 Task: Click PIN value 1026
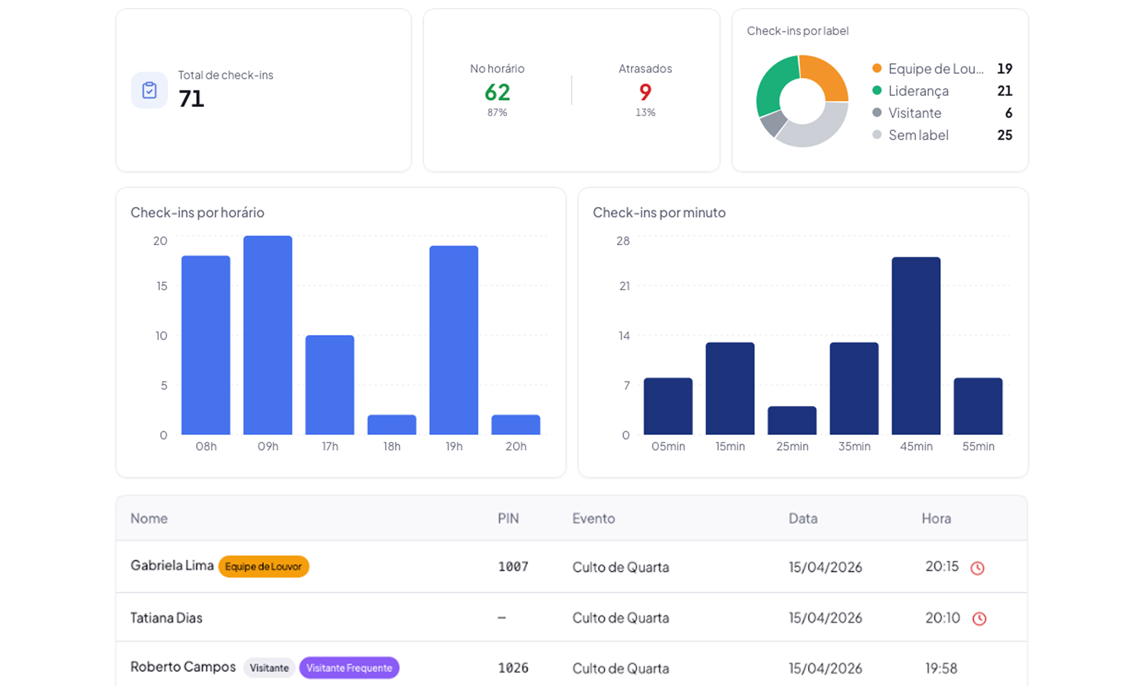(x=513, y=668)
